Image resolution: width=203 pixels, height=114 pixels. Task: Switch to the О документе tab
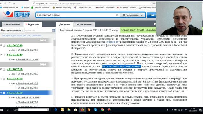(x=84, y=24)
